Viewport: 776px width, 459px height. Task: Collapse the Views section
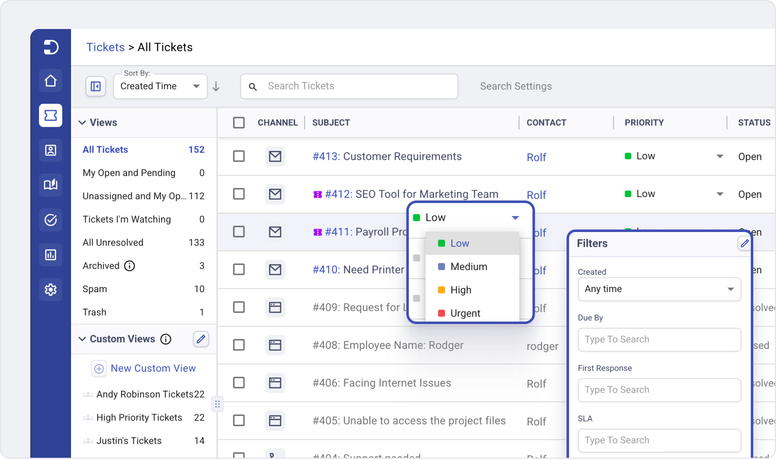click(x=82, y=123)
